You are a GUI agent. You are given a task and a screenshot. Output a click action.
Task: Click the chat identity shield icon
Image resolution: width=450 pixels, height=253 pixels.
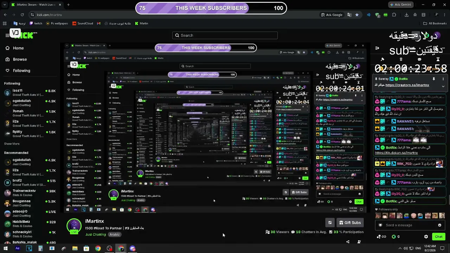pos(380,225)
